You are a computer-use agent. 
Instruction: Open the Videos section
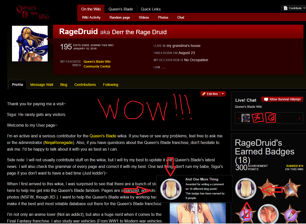[144, 17]
